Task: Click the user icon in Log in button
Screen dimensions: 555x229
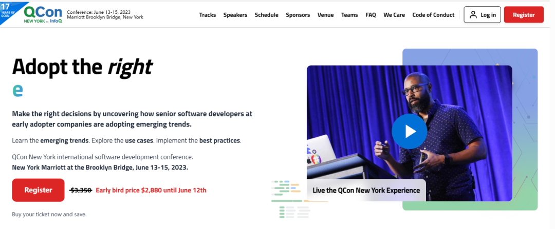Action: click(473, 15)
